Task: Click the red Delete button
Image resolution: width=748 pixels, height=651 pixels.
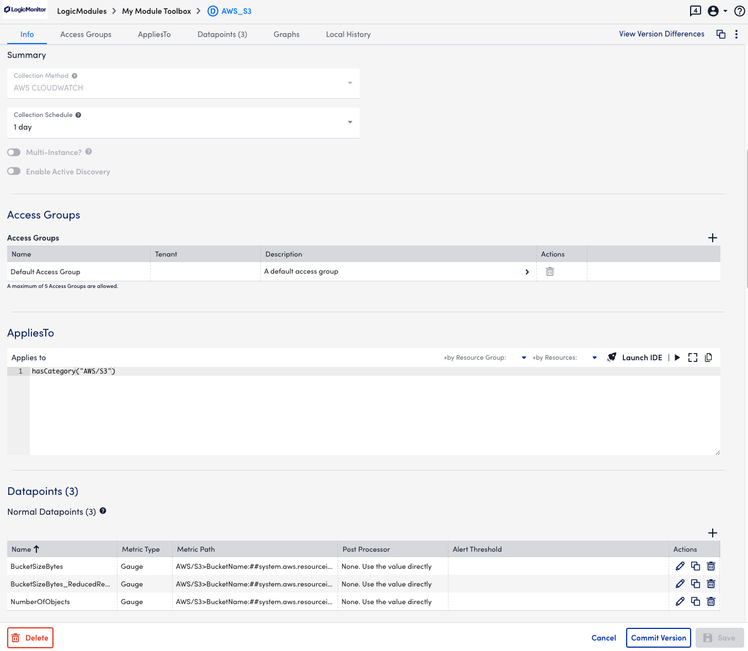Action: coord(30,638)
